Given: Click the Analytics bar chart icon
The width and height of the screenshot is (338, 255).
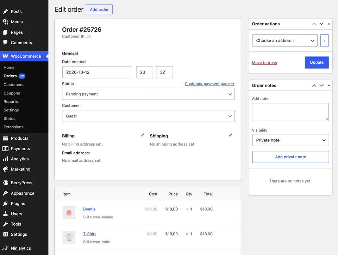Looking at the screenshot, I should [x=5, y=159].
